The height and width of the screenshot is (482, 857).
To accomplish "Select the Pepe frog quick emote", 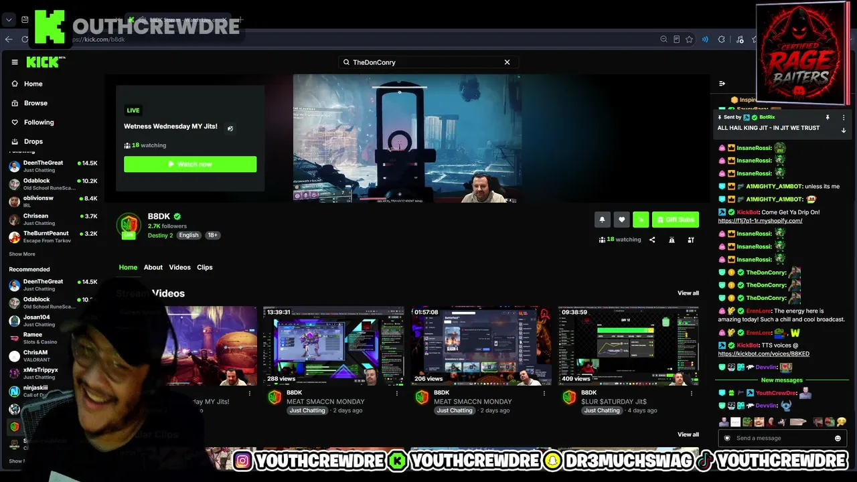I will [747, 422].
